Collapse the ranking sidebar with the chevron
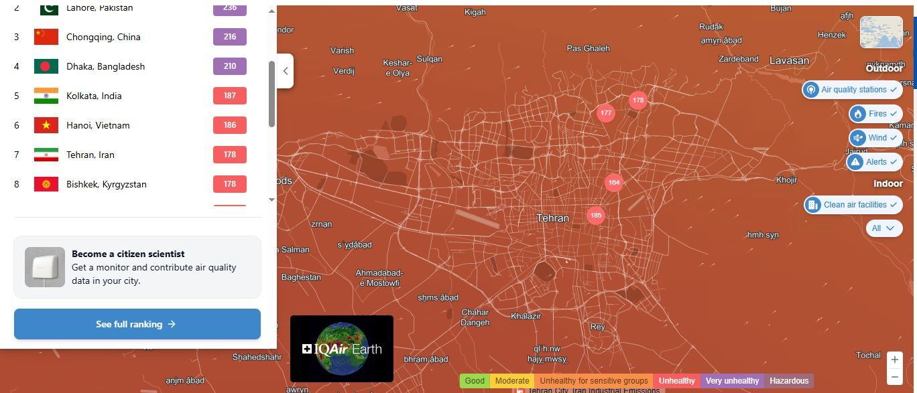The height and width of the screenshot is (393, 917). [x=285, y=70]
